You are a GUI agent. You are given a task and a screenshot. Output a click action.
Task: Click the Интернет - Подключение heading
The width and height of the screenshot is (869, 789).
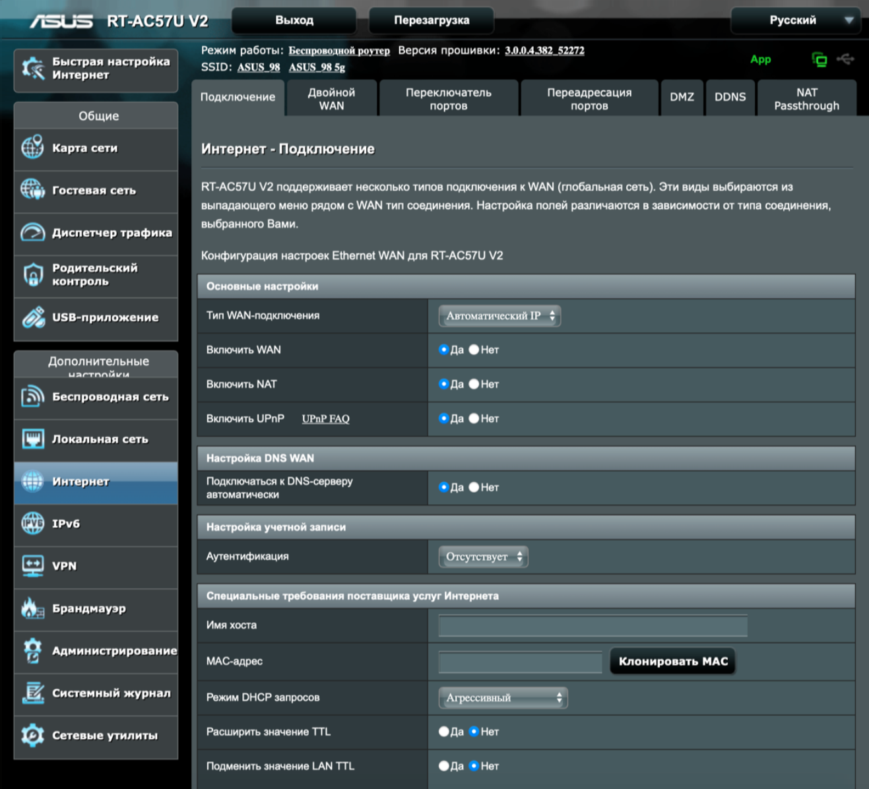(x=288, y=150)
